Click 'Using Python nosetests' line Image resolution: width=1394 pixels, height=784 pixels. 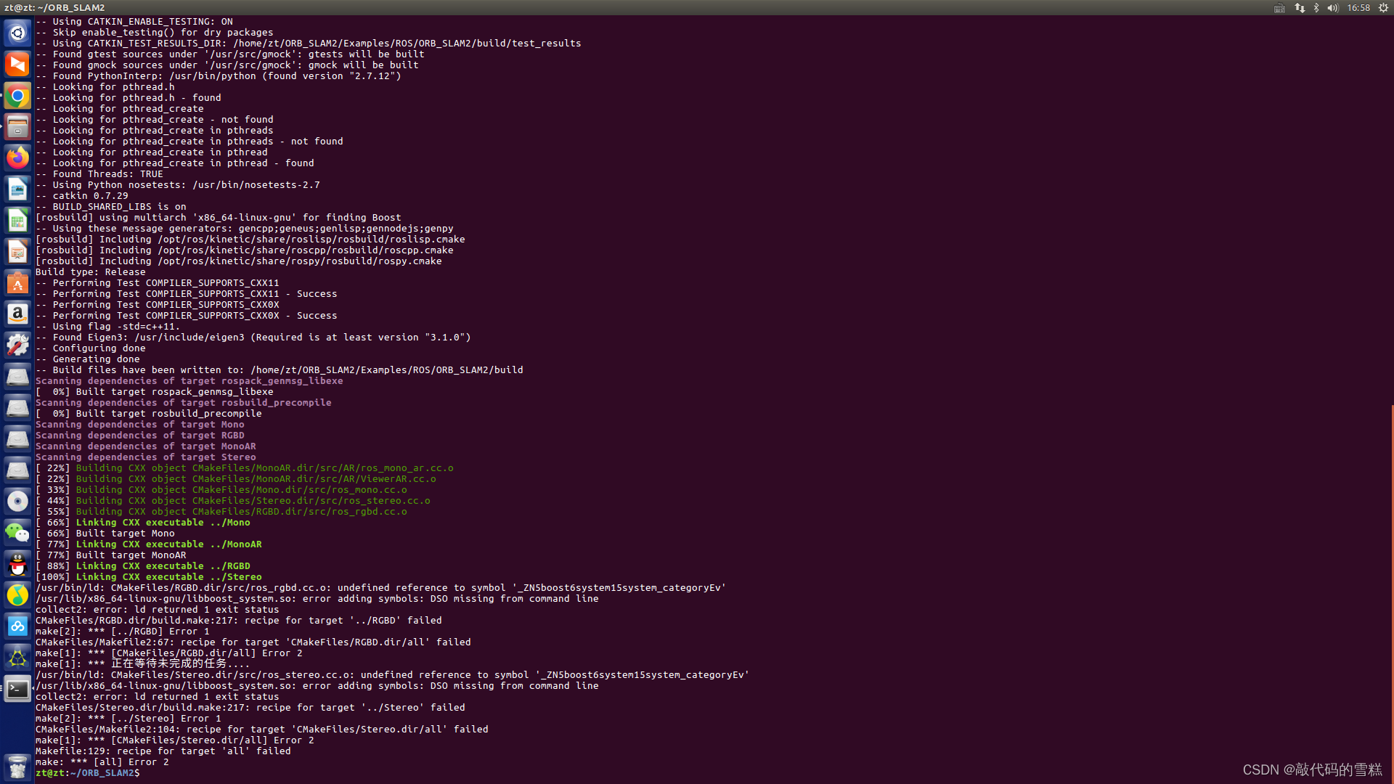tap(178, 185)
